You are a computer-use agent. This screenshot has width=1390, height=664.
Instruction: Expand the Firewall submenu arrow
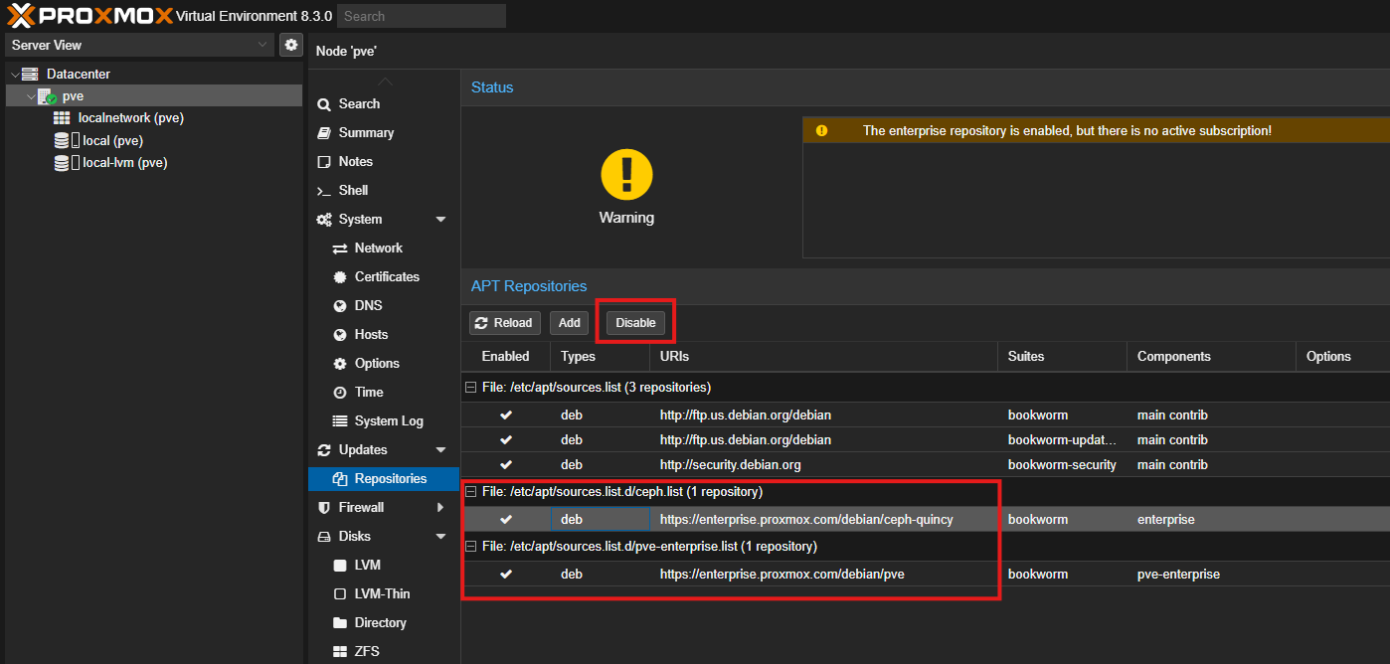point(440,508)
